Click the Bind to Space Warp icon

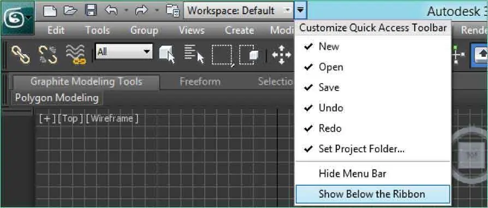76,55
